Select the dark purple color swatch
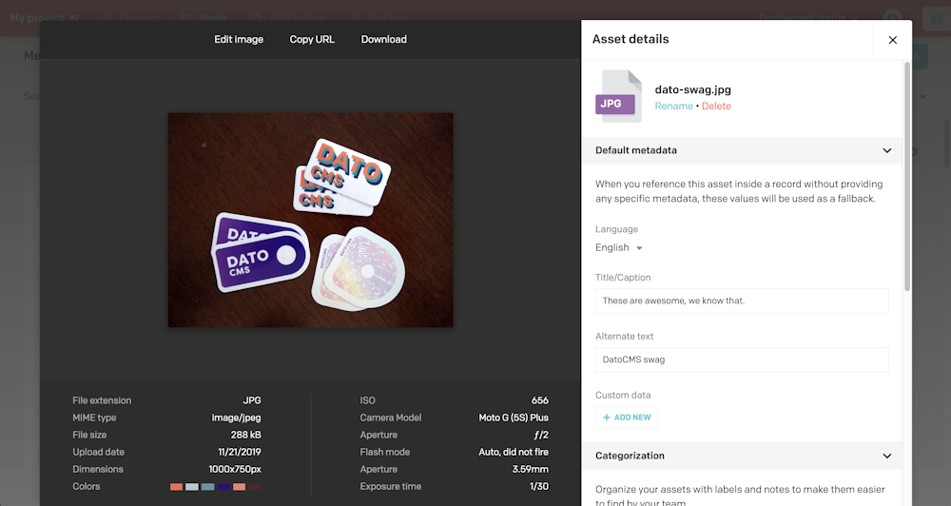Screen dimensions: 951x506 click(223, 487)
